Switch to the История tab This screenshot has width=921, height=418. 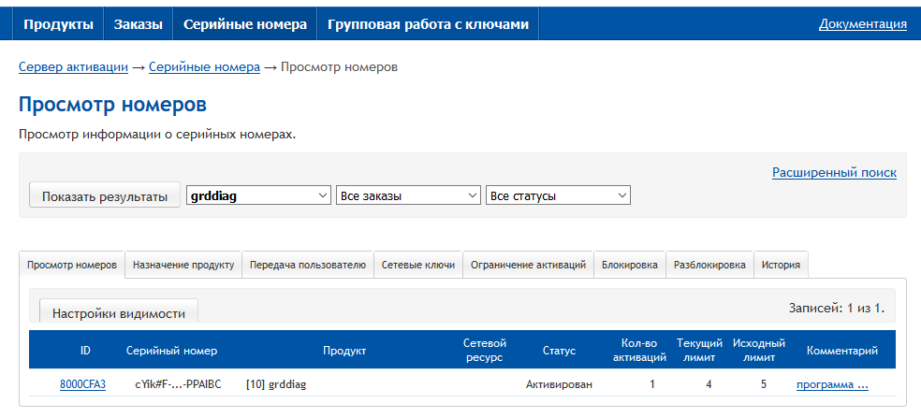(x=781, y=265)
